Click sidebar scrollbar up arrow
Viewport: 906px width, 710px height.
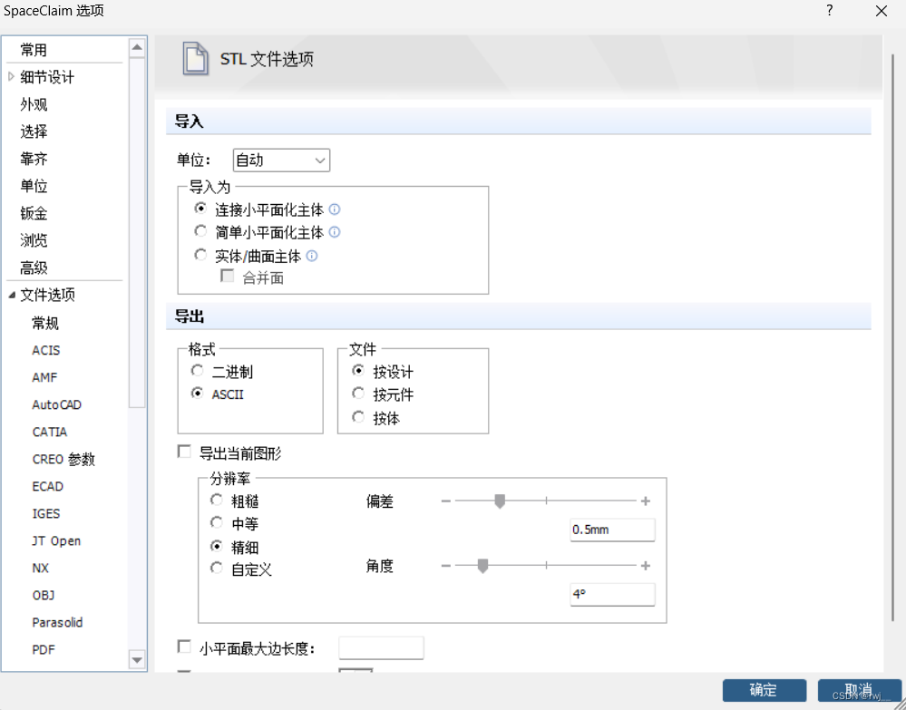click(x=137, y=47)
